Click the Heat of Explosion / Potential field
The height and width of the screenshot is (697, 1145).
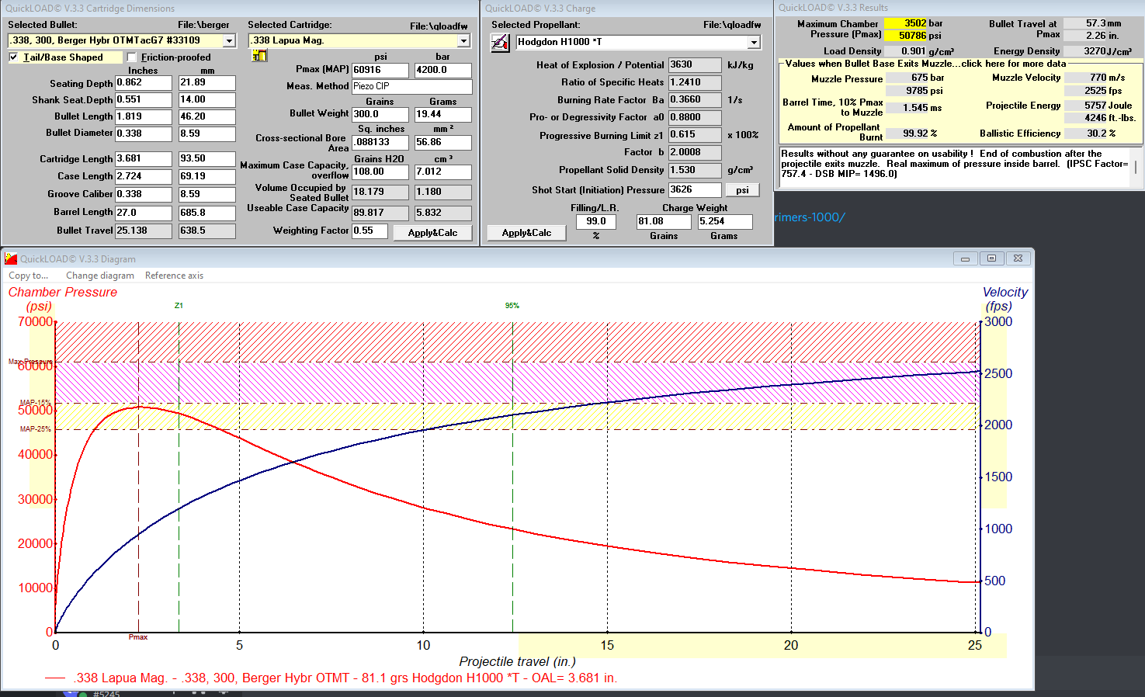pyautogui.click(x=695, y=65)
